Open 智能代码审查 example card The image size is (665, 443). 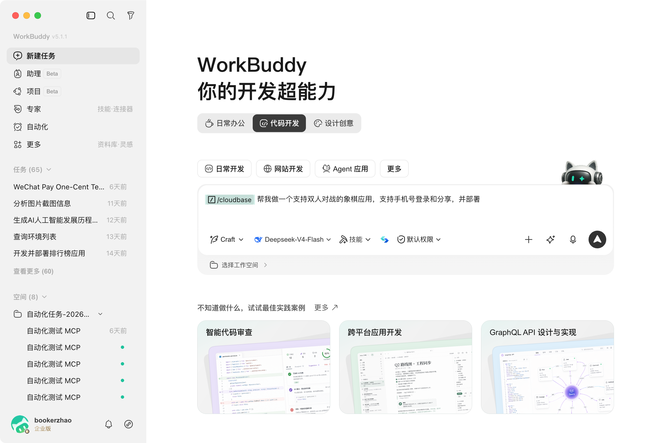point(264,367)
